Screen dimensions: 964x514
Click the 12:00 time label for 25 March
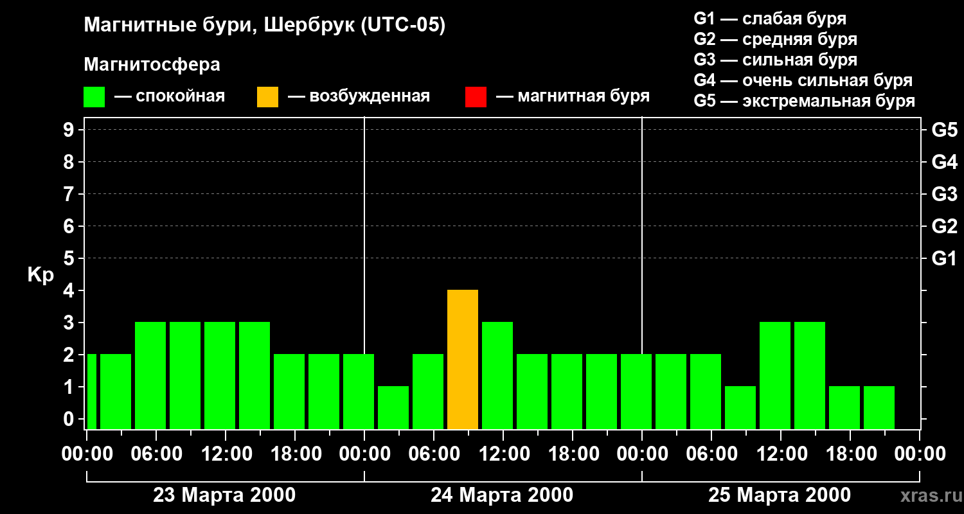(x=781, y=454)
